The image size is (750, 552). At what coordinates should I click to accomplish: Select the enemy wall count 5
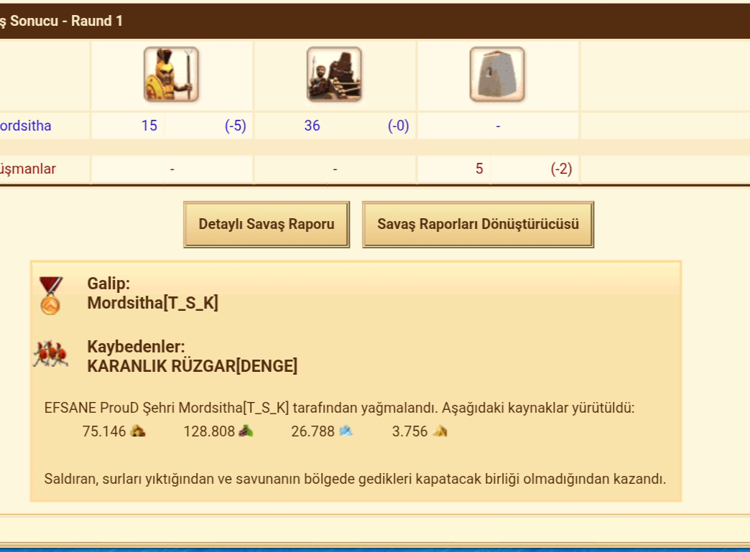(x=479, y=169)
